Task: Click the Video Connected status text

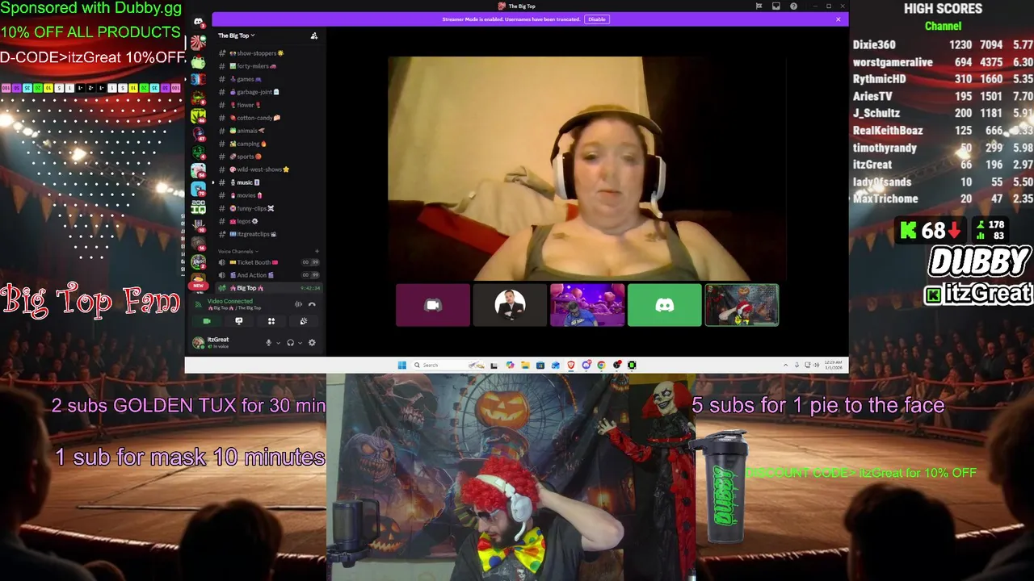Action: (230, 301)
